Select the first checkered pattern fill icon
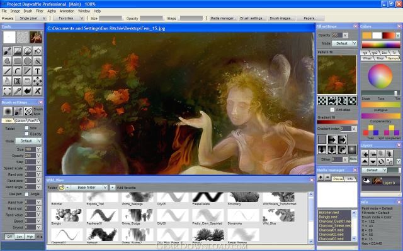The width and height of the screenshot is (403, 251). pyautogui.click(x=322, y=100)
